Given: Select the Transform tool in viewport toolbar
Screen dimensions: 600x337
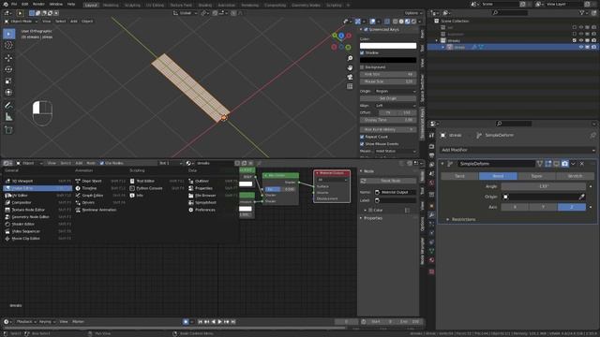Looking at the screenshot, I should pyautogui.click(x=8, y=93).
